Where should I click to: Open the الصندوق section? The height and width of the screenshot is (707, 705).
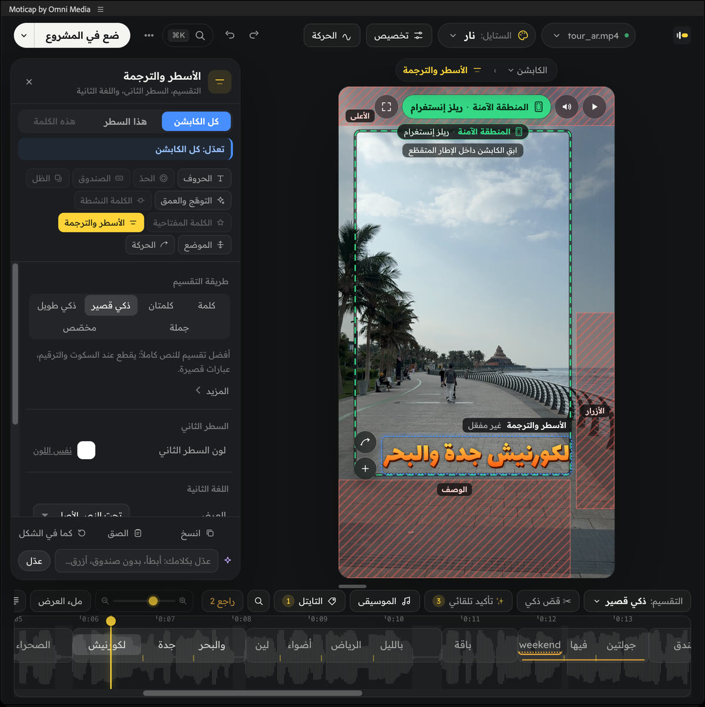coord(100,179)
